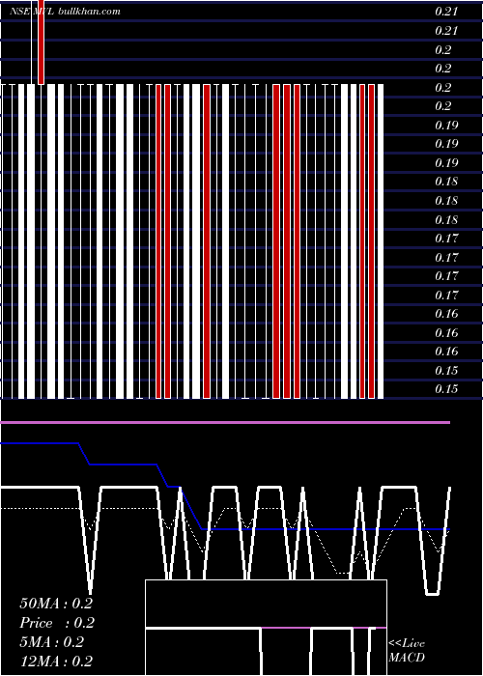
Task: Select the 50MA : 0.2 legend entry
Action: pos(56,604)
